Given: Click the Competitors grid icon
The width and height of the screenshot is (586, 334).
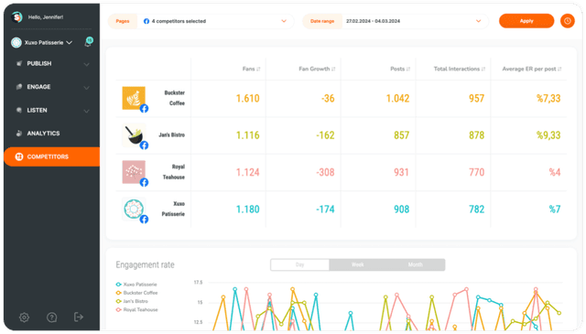Looking at the screenshot, I should tap(19, 156).
